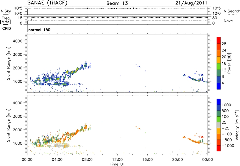Pick the 20–24 dB orange Power colorbar segment
Screen dimensions: 240x166
[219, 53]
